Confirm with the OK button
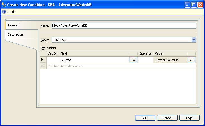This screenshot has width=205, height=126. (x=145, y=118)
